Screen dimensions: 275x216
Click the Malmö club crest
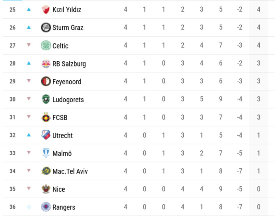tap(46, 153)
